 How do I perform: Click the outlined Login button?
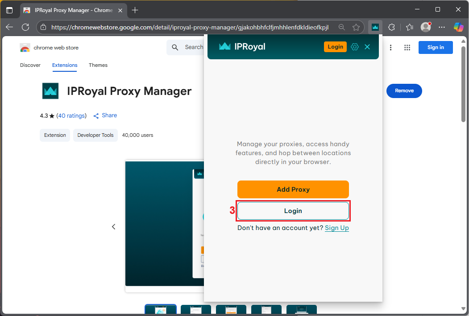(x=293, y=211)
